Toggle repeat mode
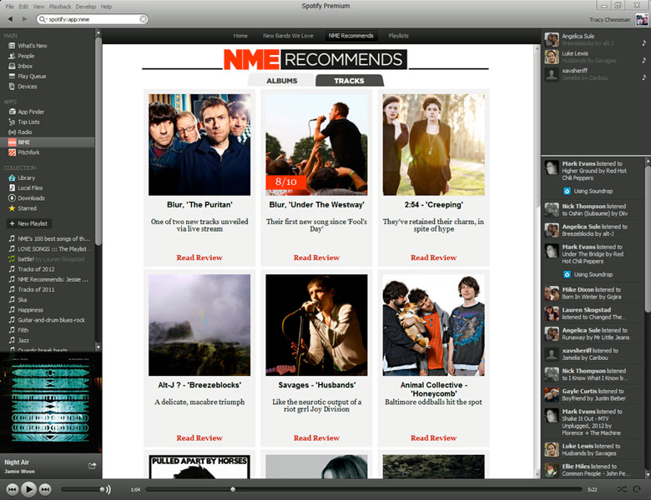651x500 pixels. pyautogui.click(x=637, y=489)
